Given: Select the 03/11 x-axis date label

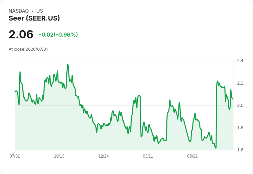Looking at the screenshot, I should point(148,156).
